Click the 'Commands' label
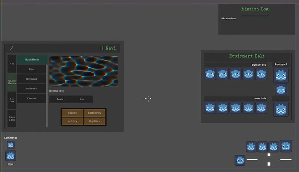Screen dimensions: 299x172 (x=11, y=138)
